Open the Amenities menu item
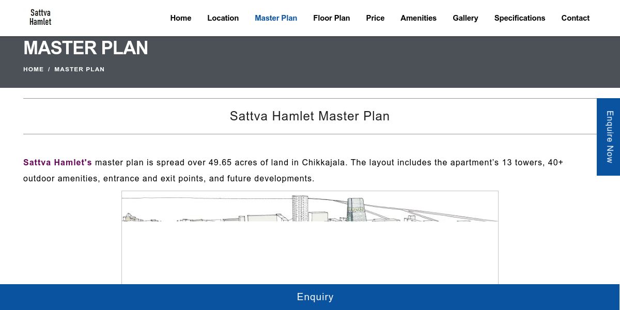This screenshot has width=620, height=310. pos(418,18)
